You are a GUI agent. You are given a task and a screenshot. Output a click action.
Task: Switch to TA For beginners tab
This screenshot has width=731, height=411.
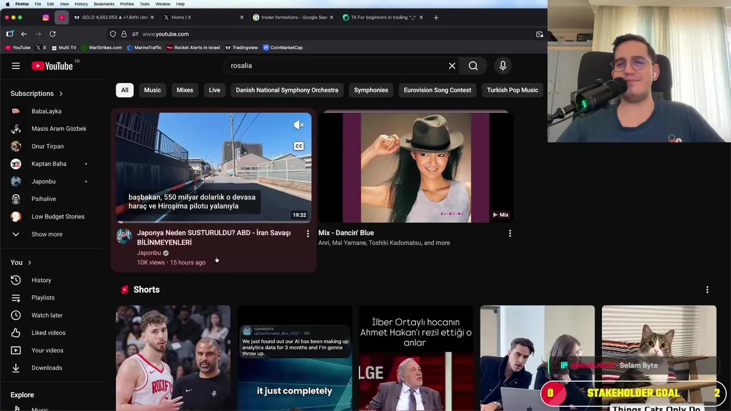[x=383, y=18]
